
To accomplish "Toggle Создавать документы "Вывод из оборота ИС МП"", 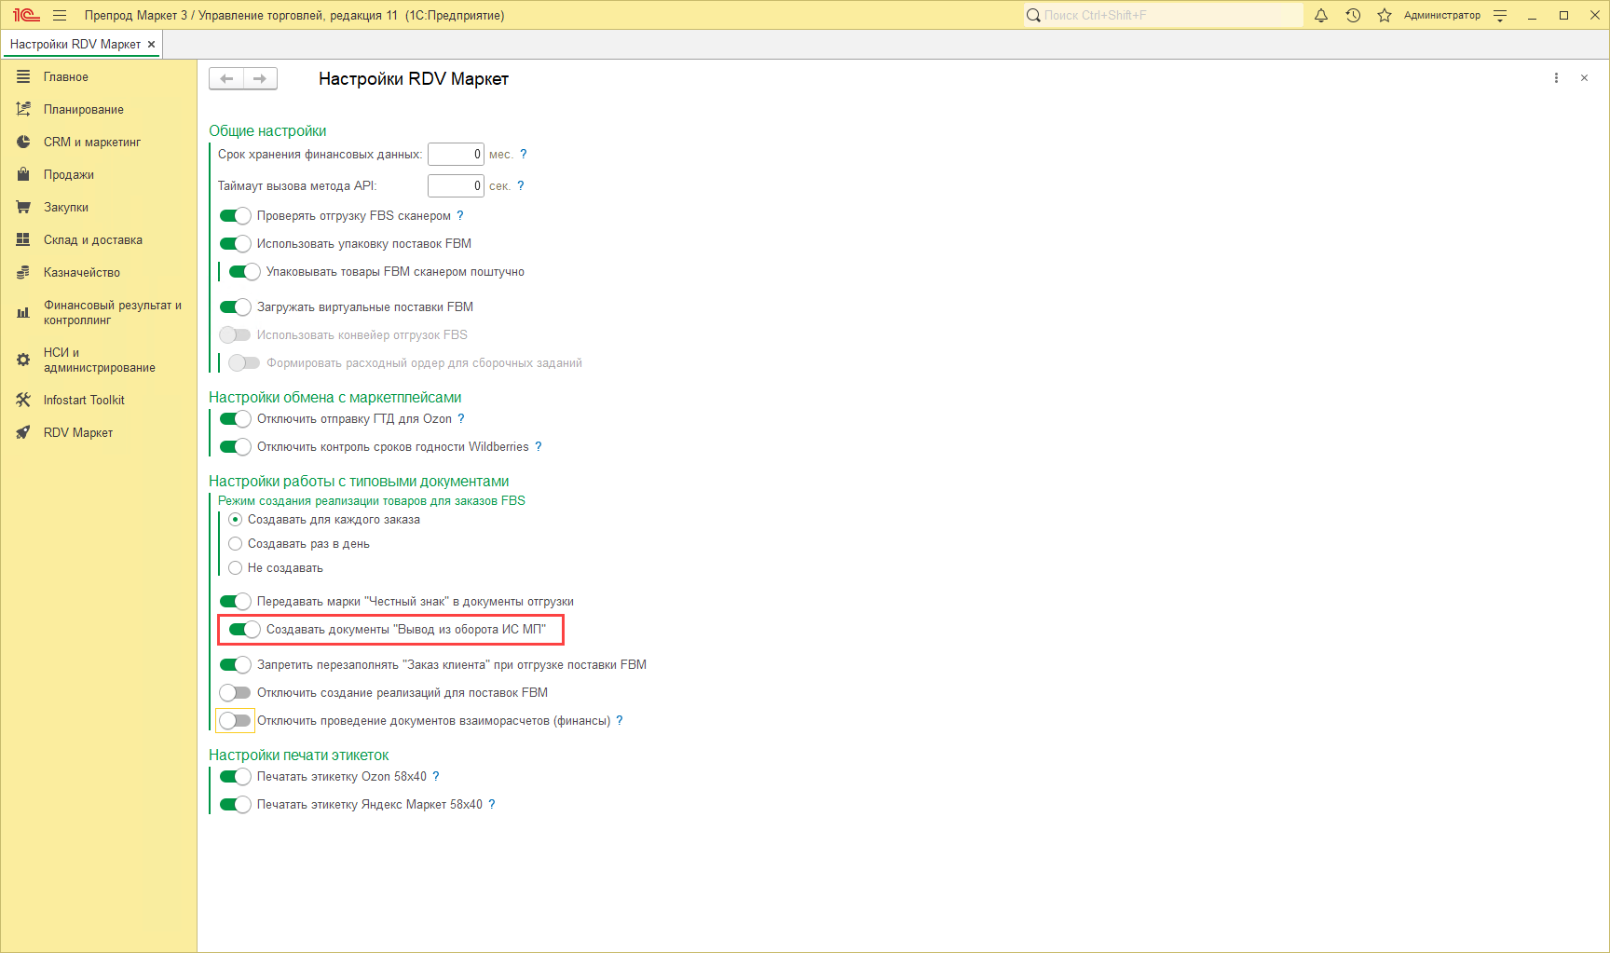I will [244, 629].
